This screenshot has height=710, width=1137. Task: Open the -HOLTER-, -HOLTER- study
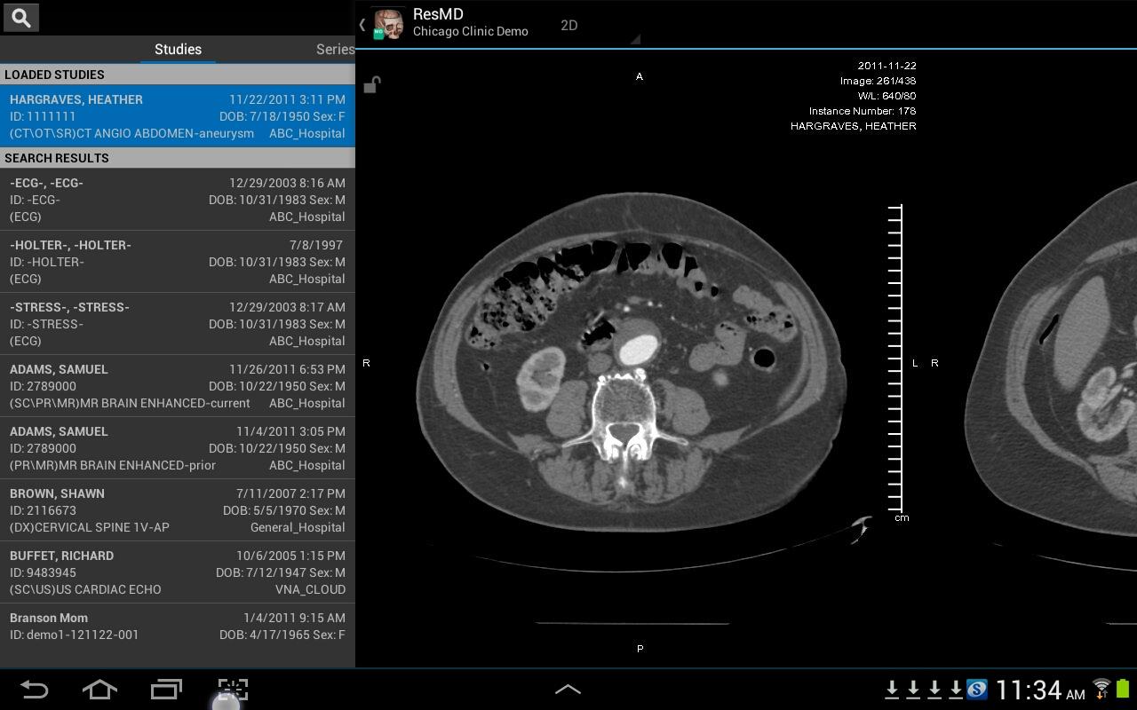point(178,262)
